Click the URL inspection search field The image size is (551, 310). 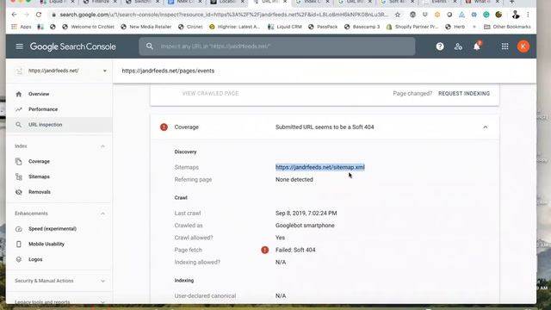click(277, 46)
